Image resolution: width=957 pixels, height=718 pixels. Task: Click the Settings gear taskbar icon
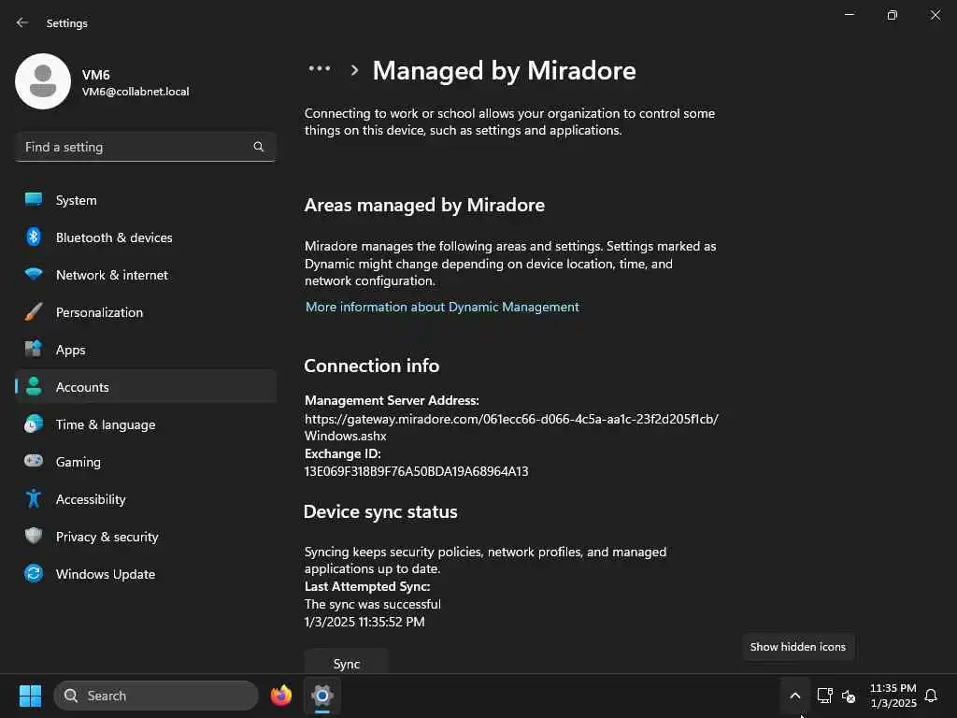click(x=322, y=696)
